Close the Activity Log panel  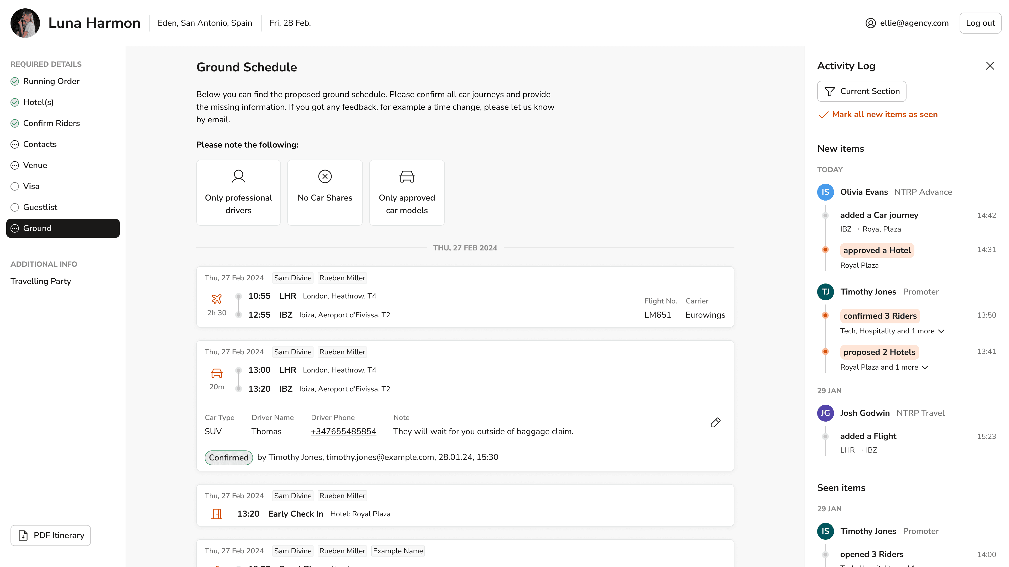(x=990, y=66)
